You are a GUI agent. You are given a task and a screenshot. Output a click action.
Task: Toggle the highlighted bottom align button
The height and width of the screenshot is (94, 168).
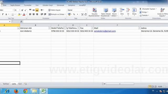37,10
